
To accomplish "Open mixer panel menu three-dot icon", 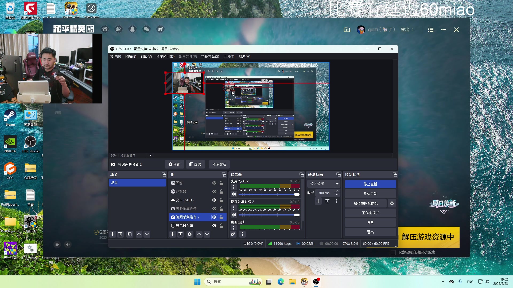I will pyautogui.click(x=242, y=234).
